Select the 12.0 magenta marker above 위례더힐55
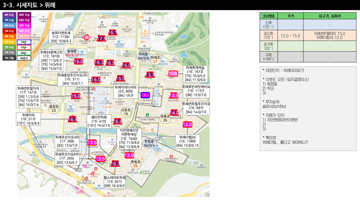This screenshot has height=202, width=360. pyautogui.click(x=187, y=125)
